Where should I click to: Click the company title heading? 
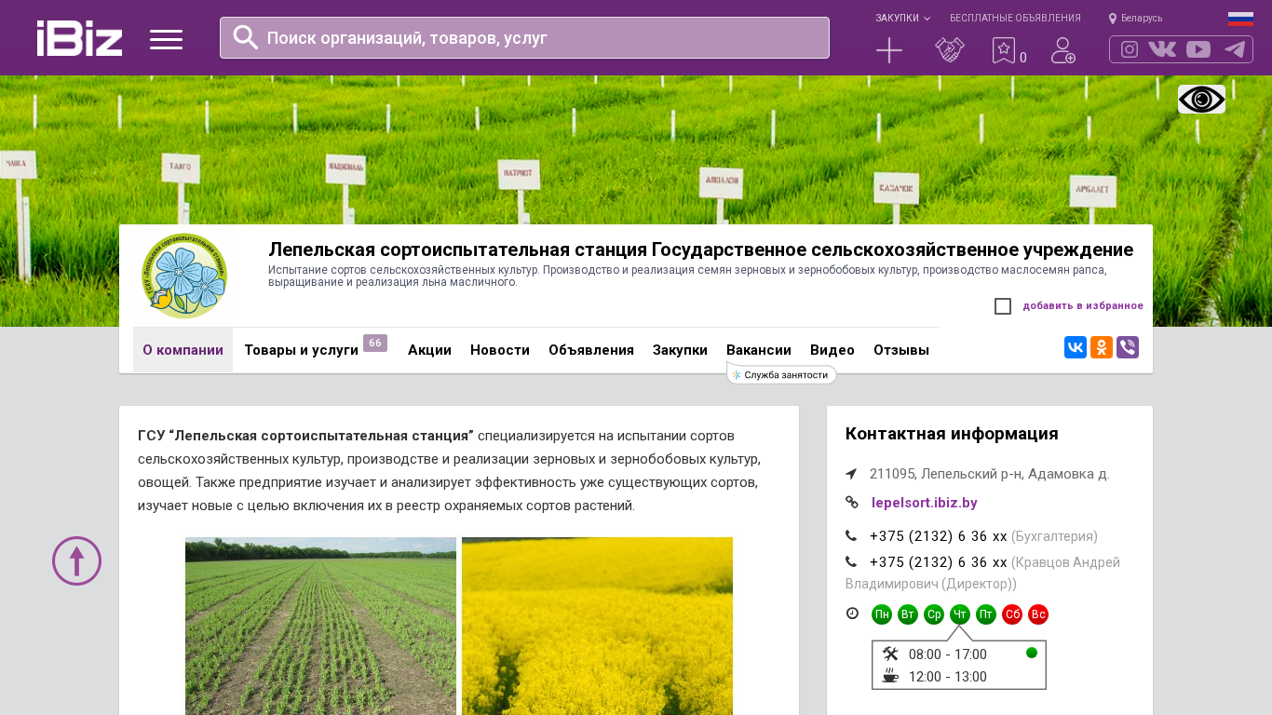(700, 250)
